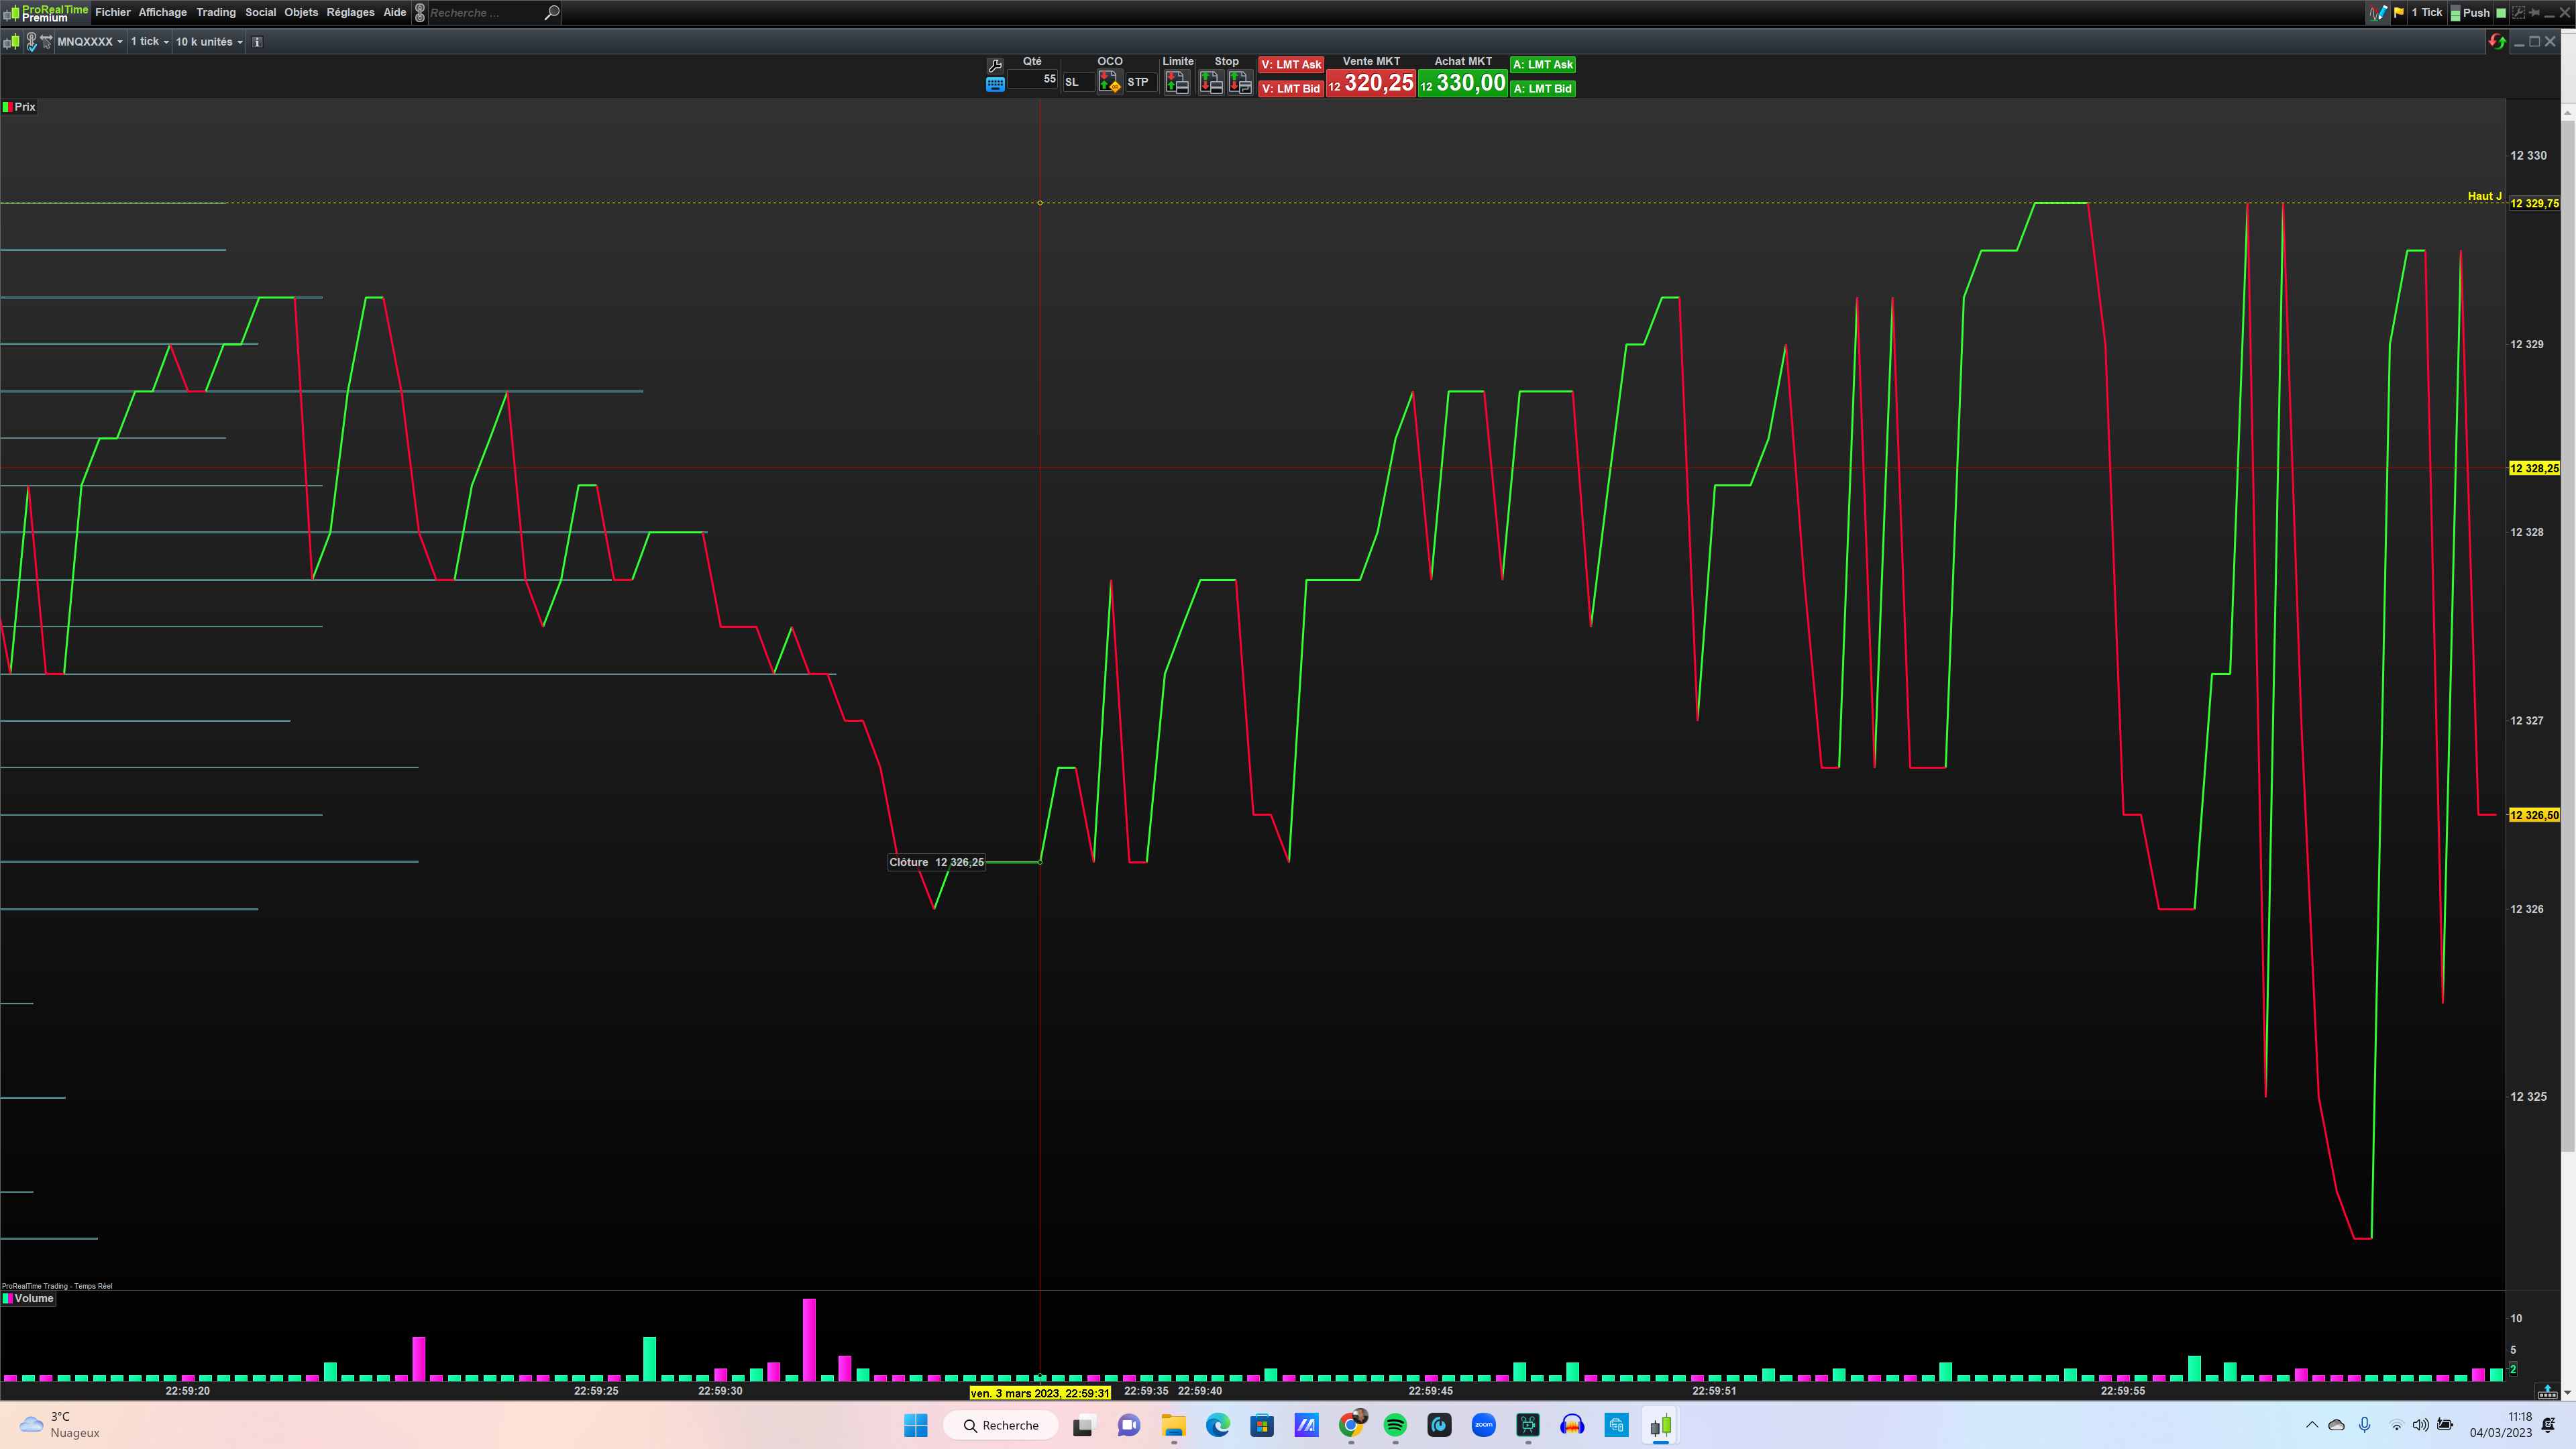
Task: Open the Réglages menu
Action: tap(350, 13)
